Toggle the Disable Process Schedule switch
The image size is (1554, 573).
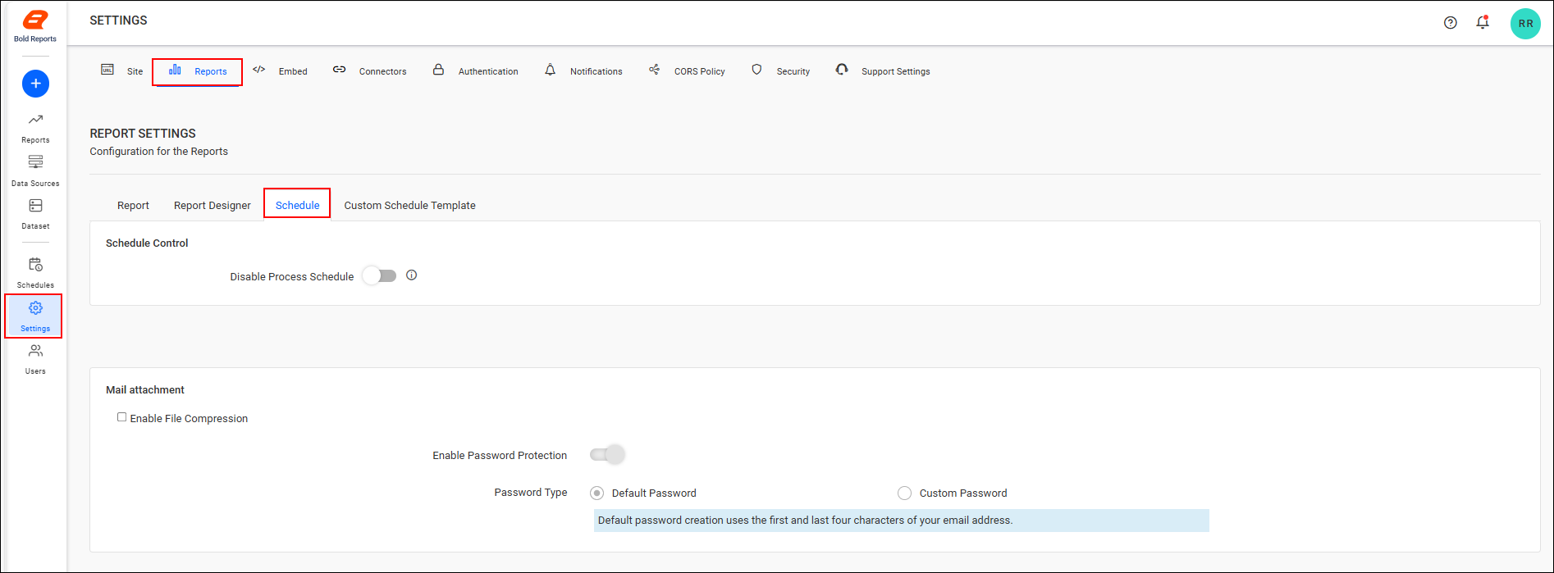[x=380, y=276]
